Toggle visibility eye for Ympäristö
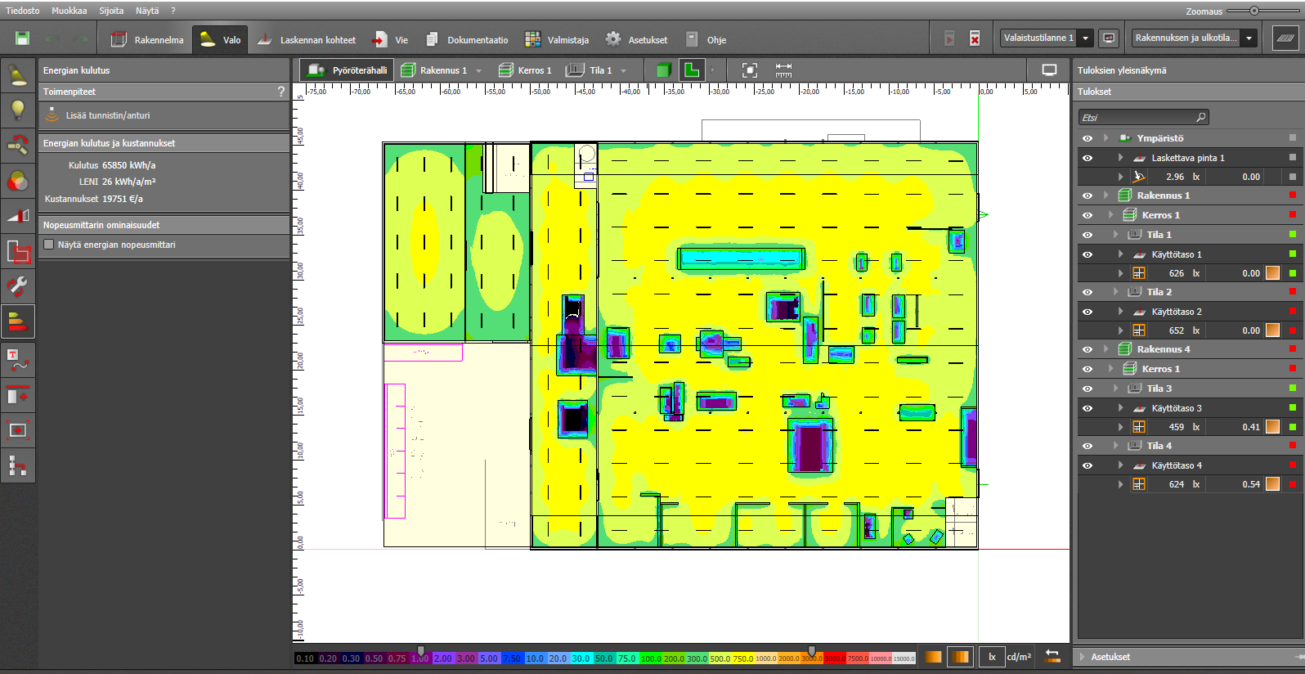 1087,138
